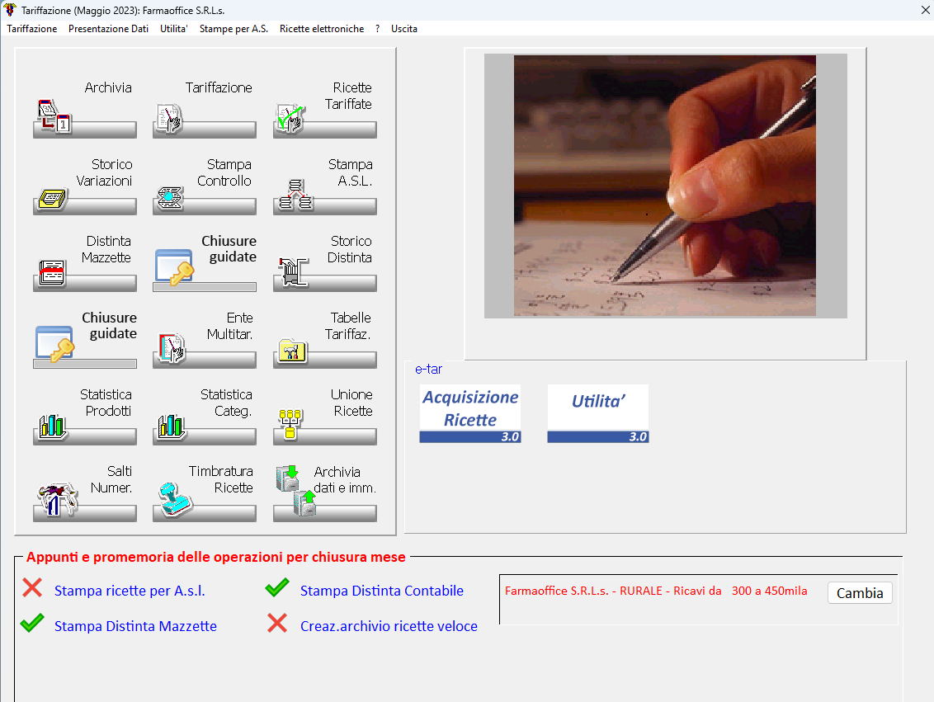The height and width of the screenshot is (702, 934).
Task: Show the Statistica Prodotti chart button
Action: [x=85, y=416]
